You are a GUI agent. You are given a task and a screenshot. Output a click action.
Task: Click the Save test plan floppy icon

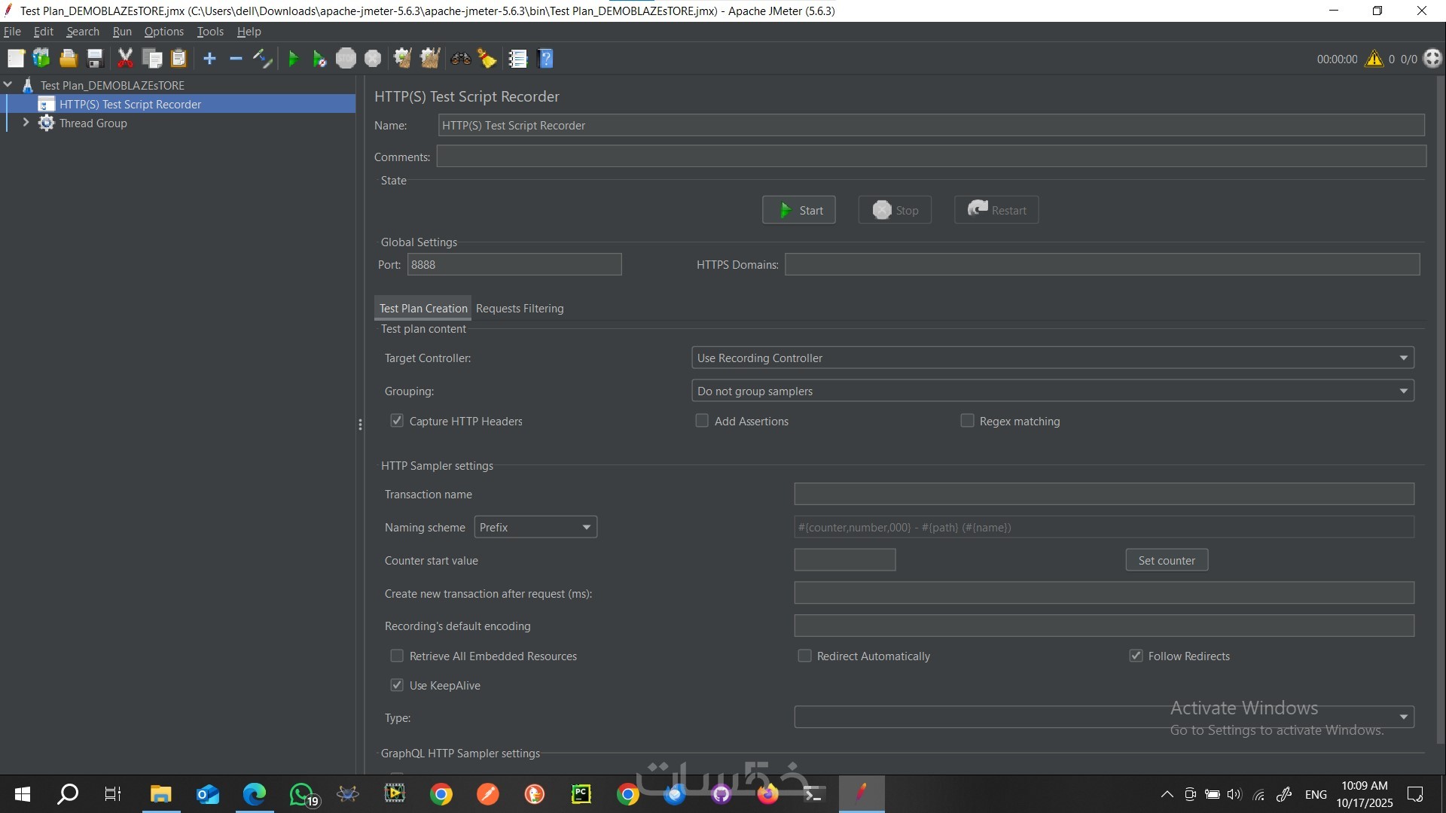tap(95, 59)
